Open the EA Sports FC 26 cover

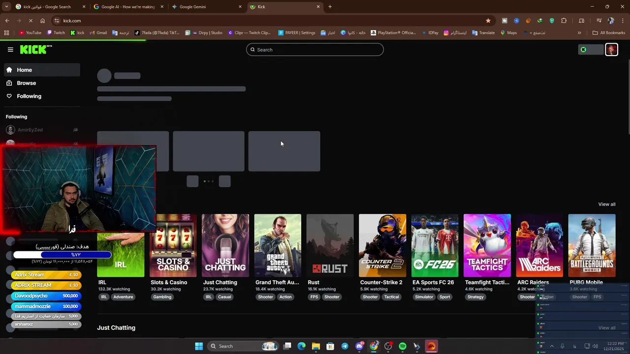tap(435, 245)
